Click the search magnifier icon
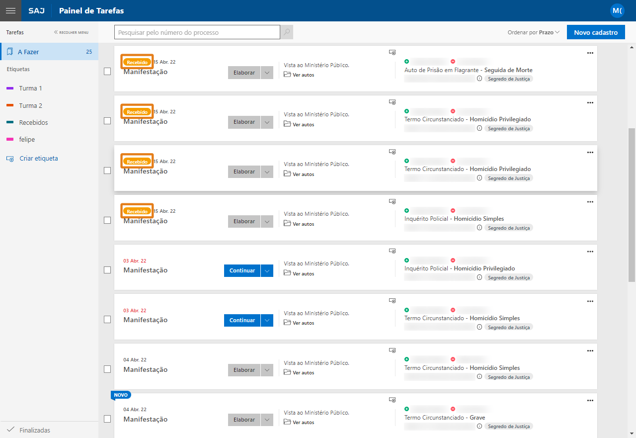This screenshot has width=636, height=438. [x=287, y=32]
